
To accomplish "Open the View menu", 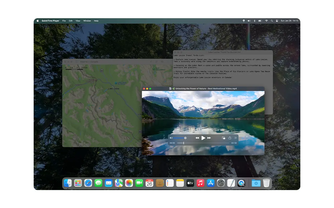I will (78, 21).
